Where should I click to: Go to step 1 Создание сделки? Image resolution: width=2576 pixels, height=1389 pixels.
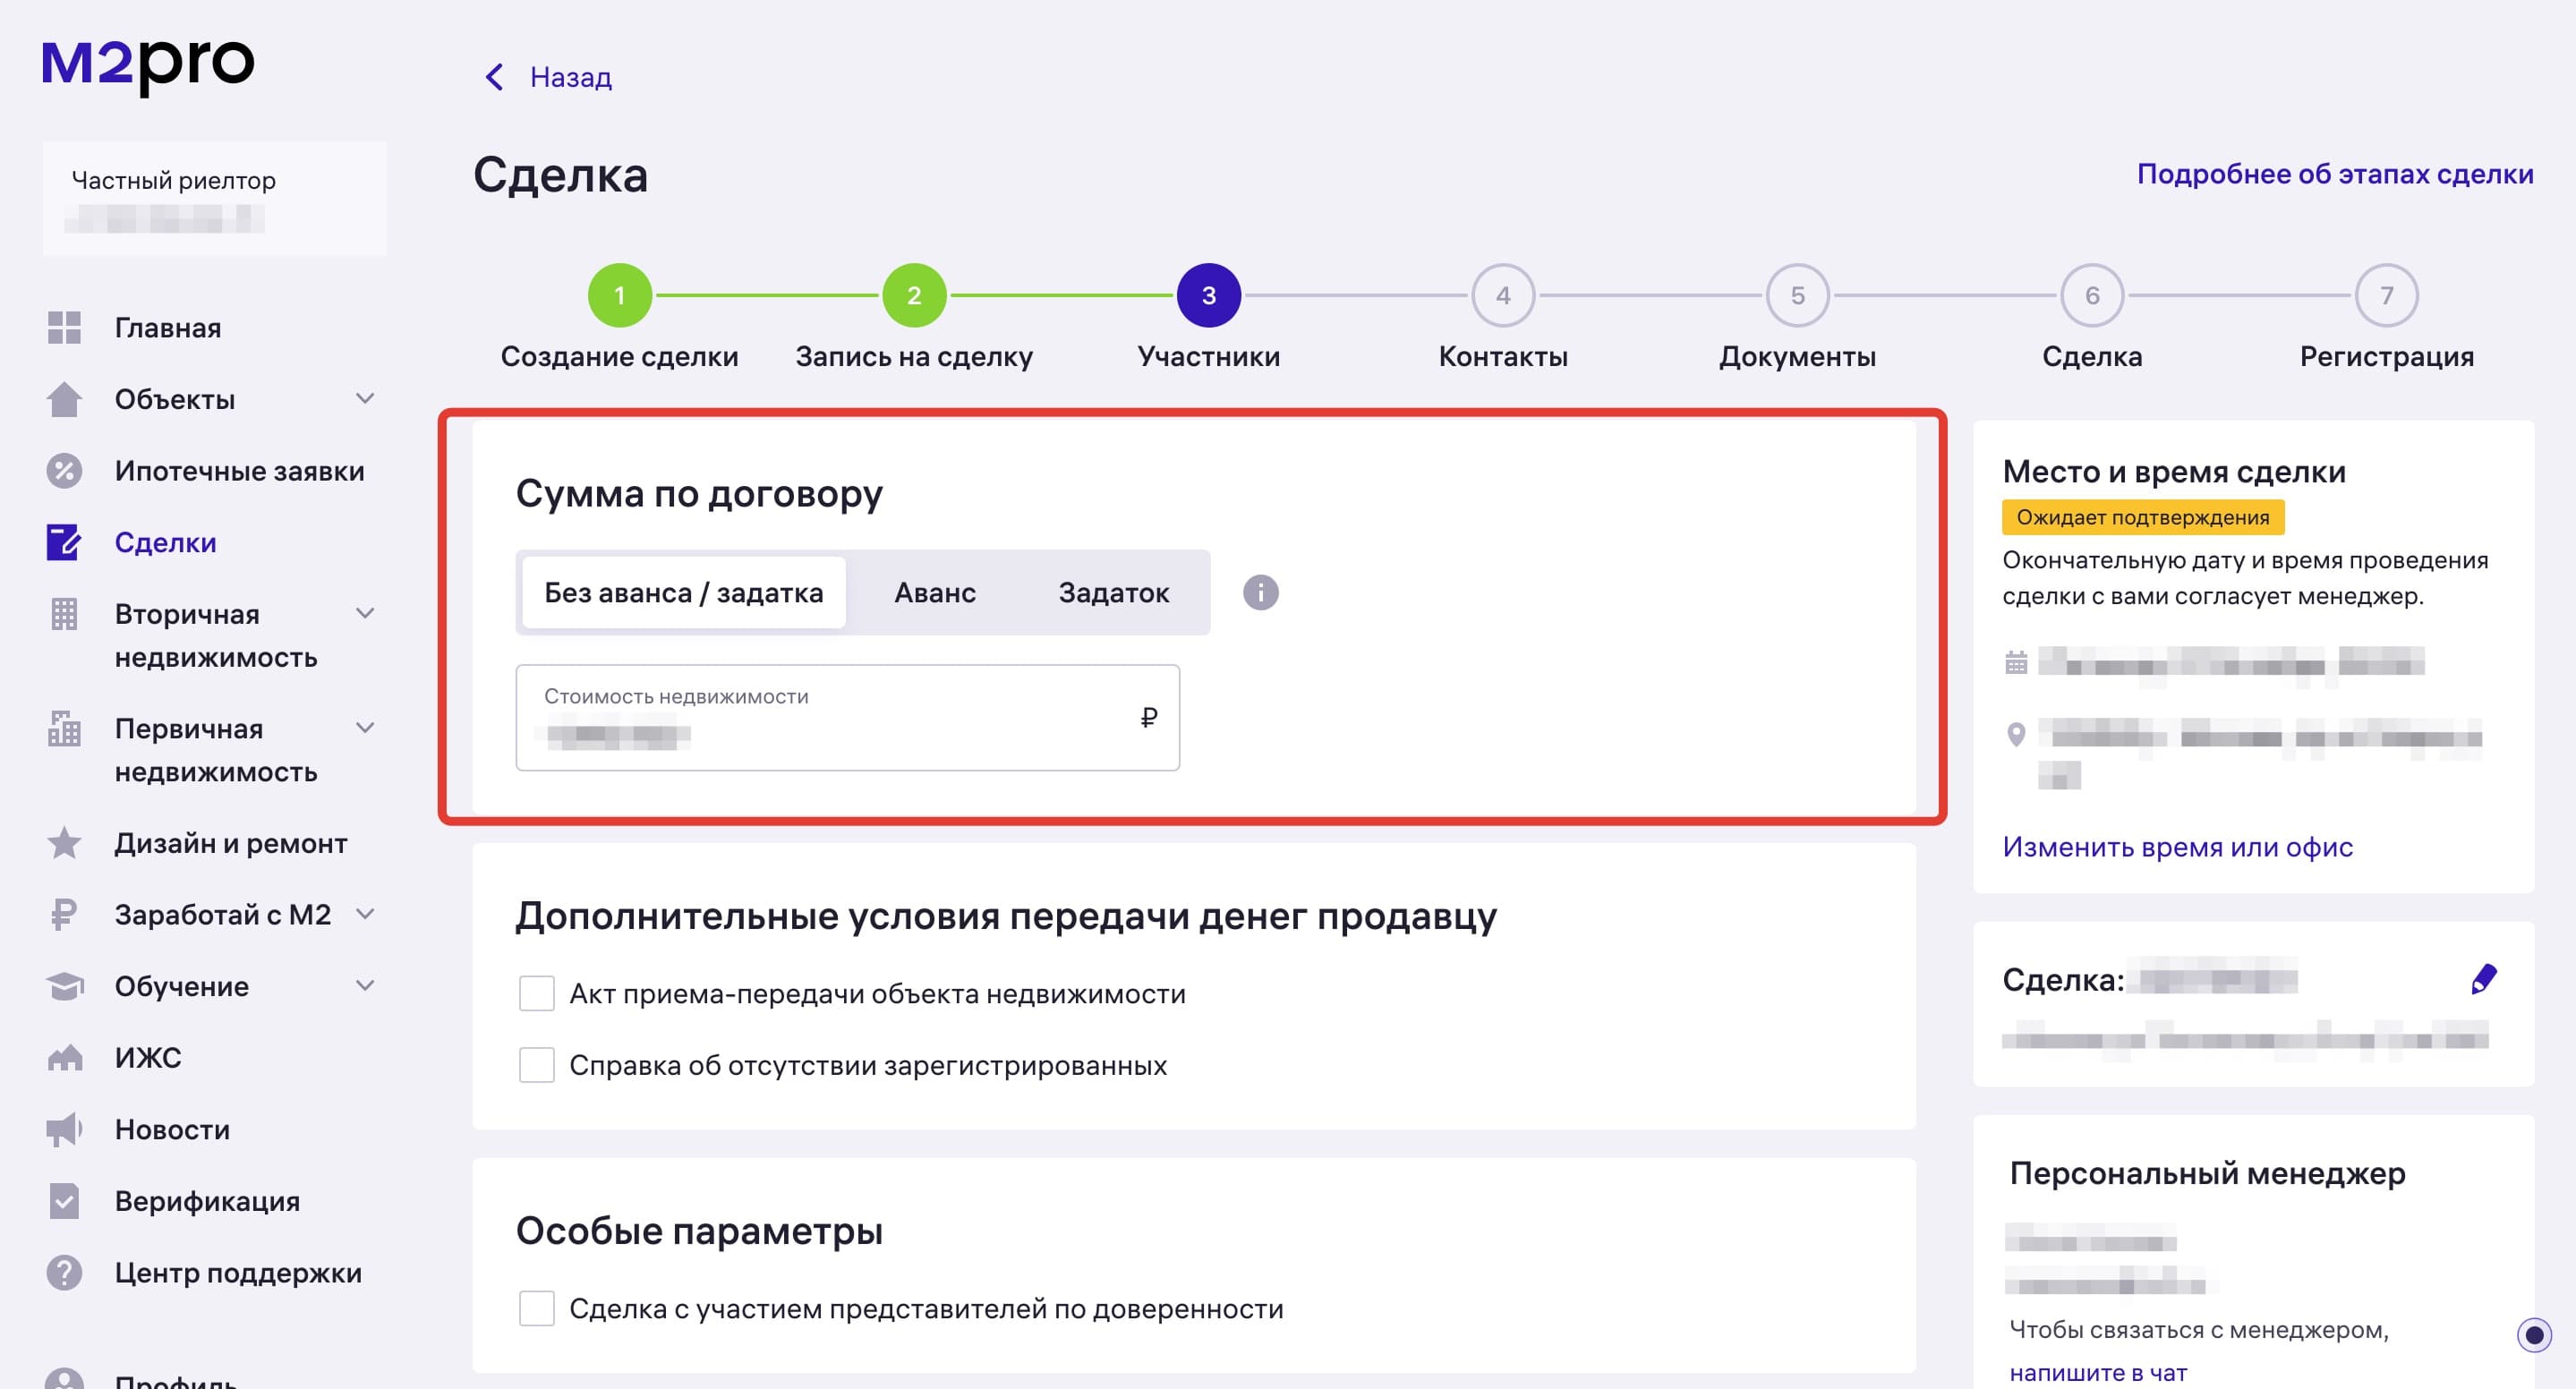coord(620,295)
